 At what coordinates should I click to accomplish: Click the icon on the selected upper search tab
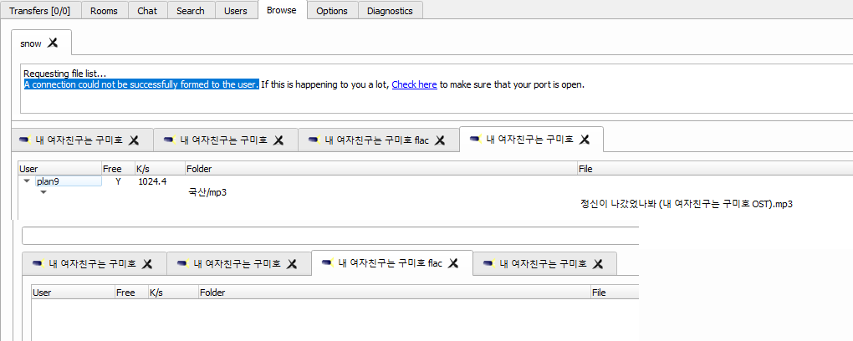tap(474, 140)
